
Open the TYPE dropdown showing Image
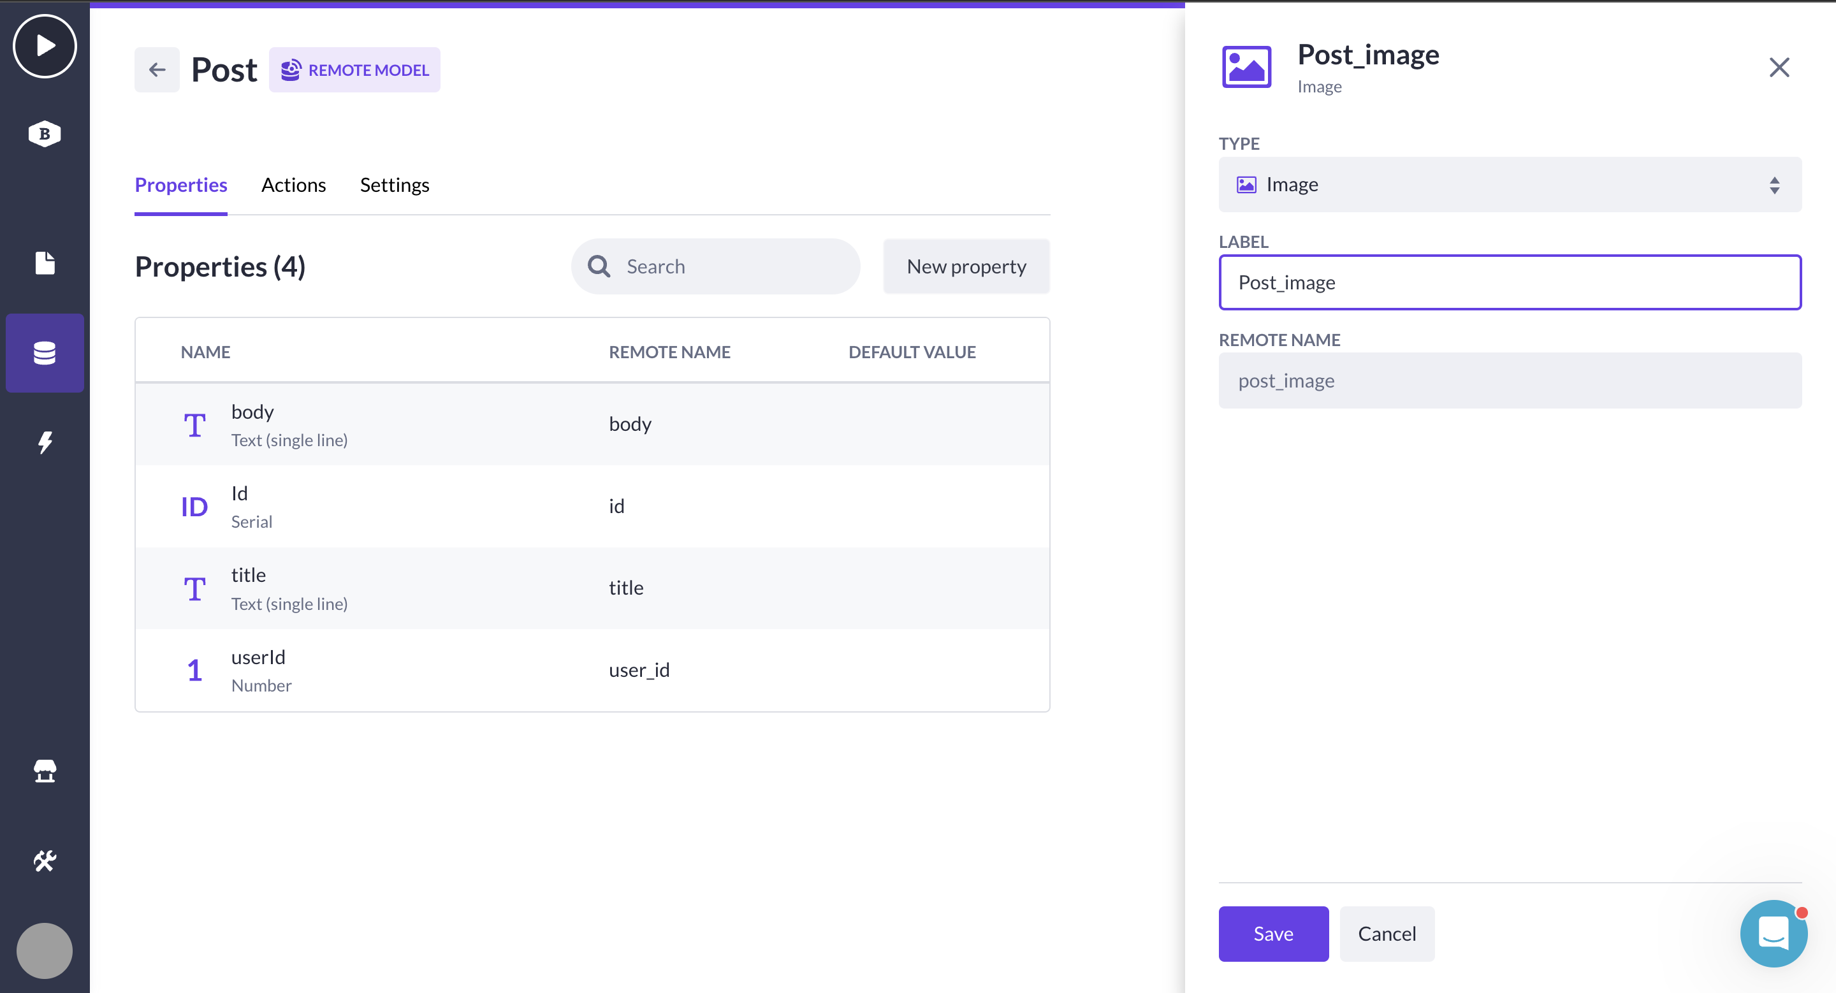[x=1510, y=184]
